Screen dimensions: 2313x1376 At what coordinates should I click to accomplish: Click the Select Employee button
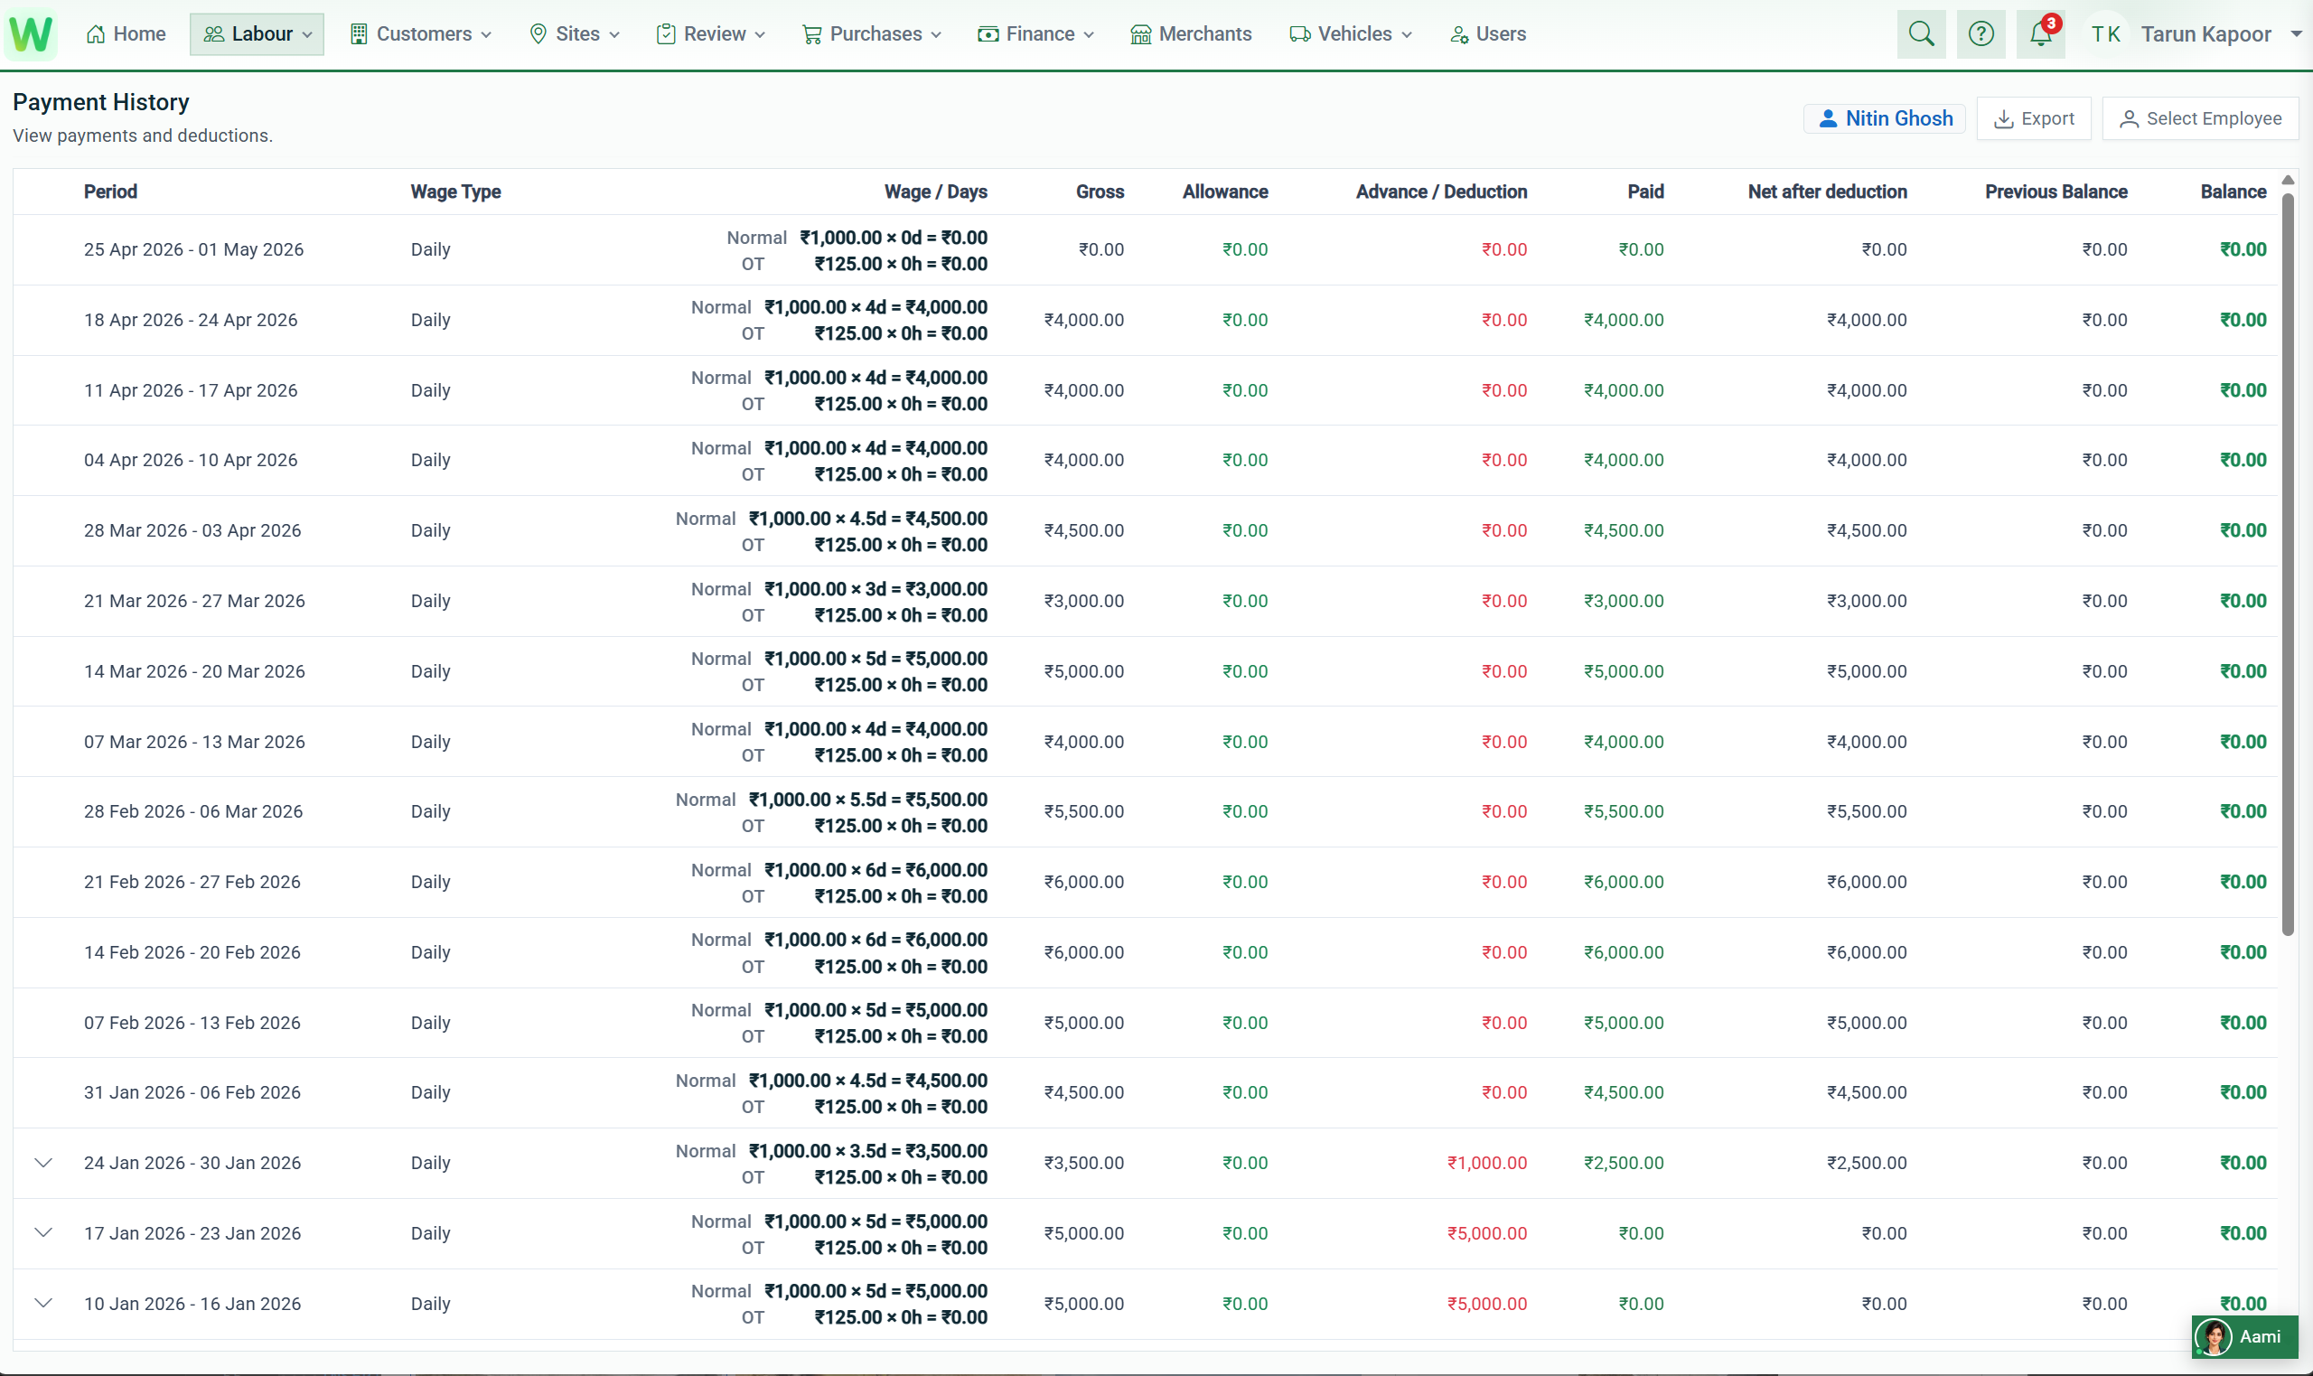click(2200, 118)
